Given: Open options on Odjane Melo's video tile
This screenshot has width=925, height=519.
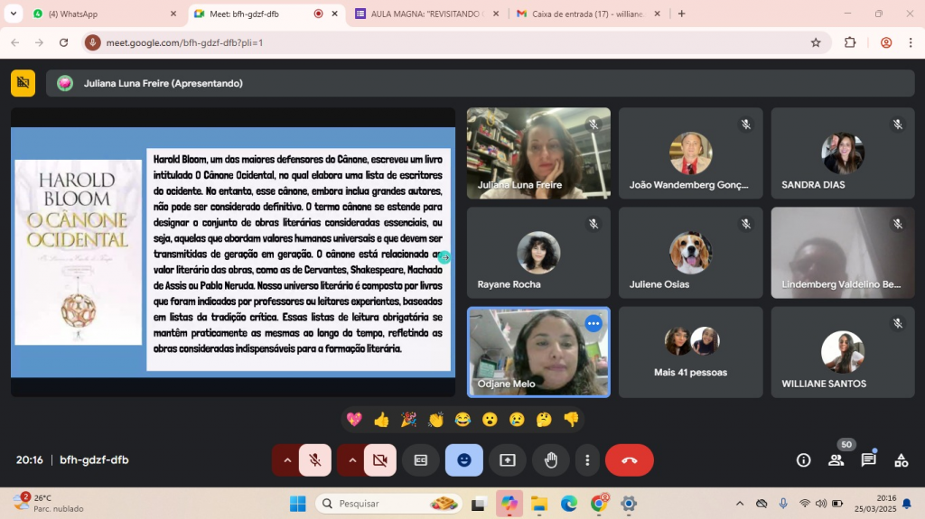Looking at the screenshot, I should (x=593, y=323).
